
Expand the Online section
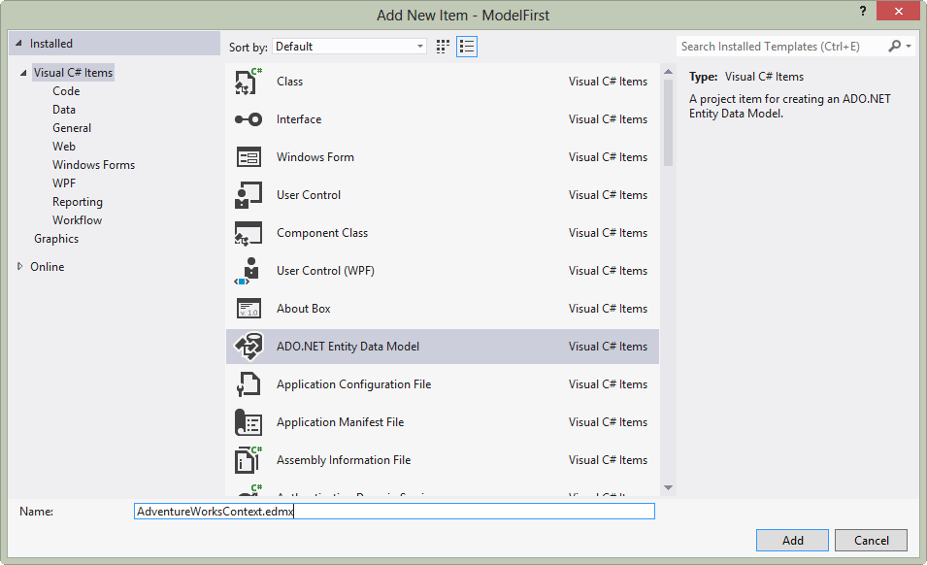pos(20,267)
